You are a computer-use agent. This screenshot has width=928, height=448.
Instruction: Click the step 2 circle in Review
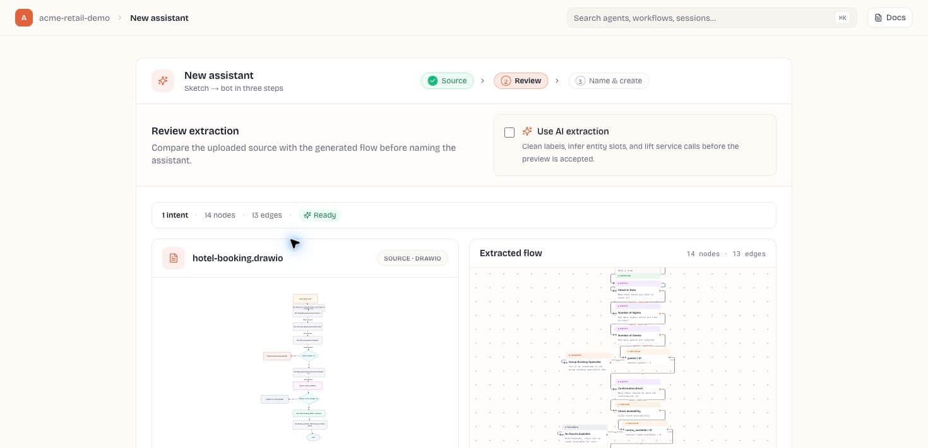(x=506, y=81)
